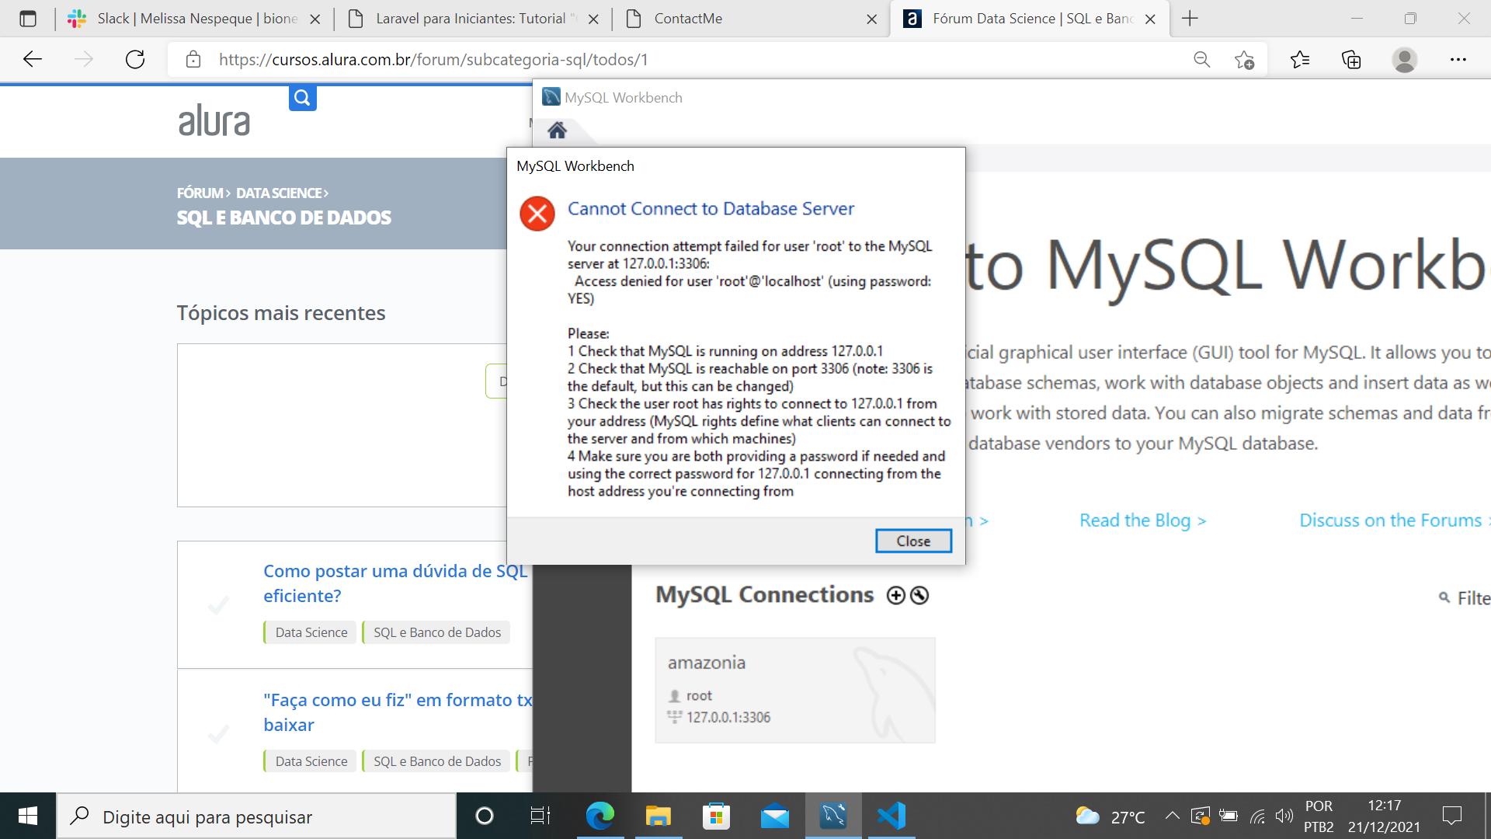Open Cortana from taskbar

(x=485, y=816)
